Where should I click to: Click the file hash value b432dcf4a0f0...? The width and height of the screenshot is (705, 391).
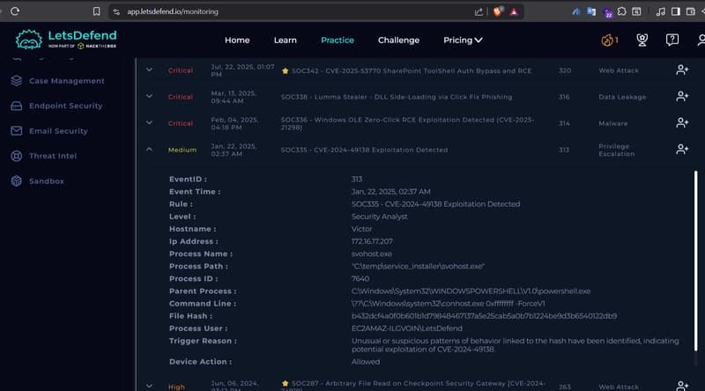(x=484, y=316)
